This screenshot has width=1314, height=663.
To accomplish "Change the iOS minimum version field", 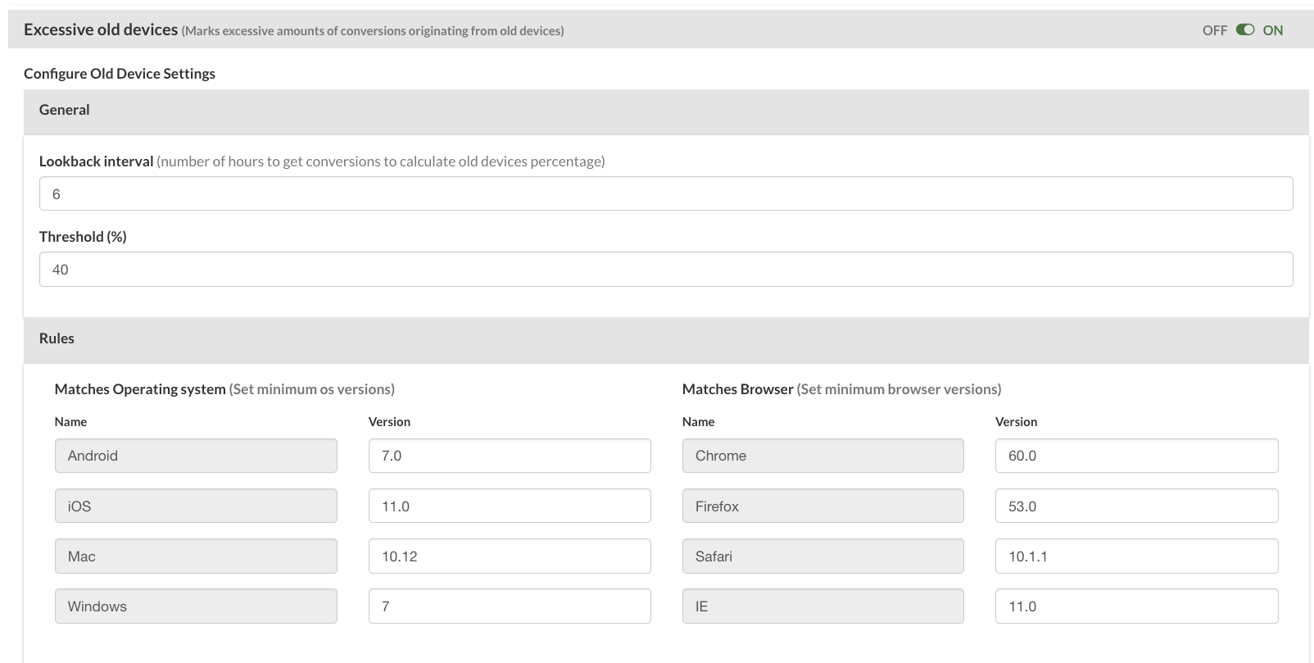I will click(x=510, y=506).
